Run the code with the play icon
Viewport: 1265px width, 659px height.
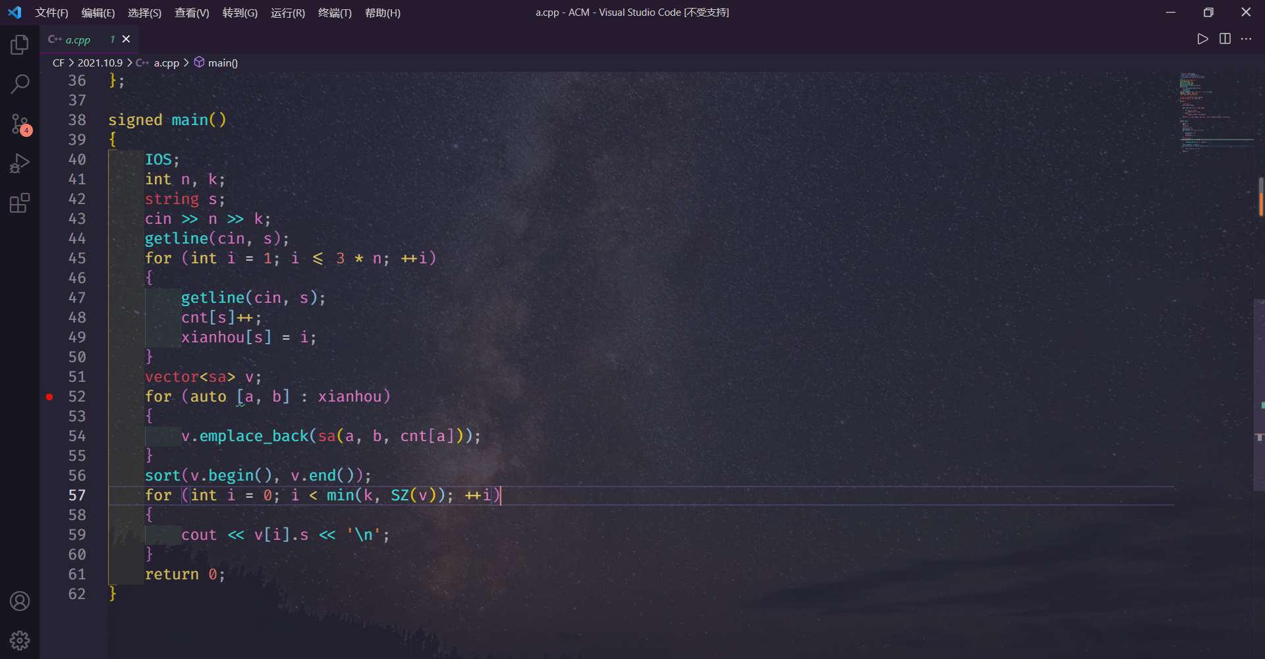tap(1202, 39)
